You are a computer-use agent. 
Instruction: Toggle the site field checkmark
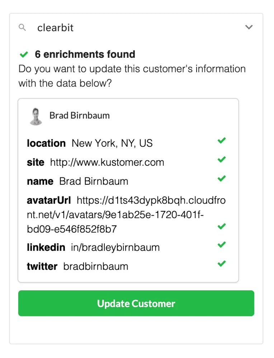pos(222,159)
